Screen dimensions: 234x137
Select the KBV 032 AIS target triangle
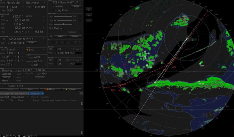point(199,81)
